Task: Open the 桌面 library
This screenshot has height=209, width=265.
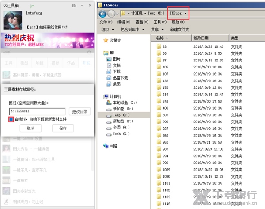Action: [114, 84]
